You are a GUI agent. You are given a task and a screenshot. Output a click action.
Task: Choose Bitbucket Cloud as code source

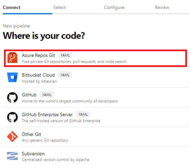click(96, 78)
